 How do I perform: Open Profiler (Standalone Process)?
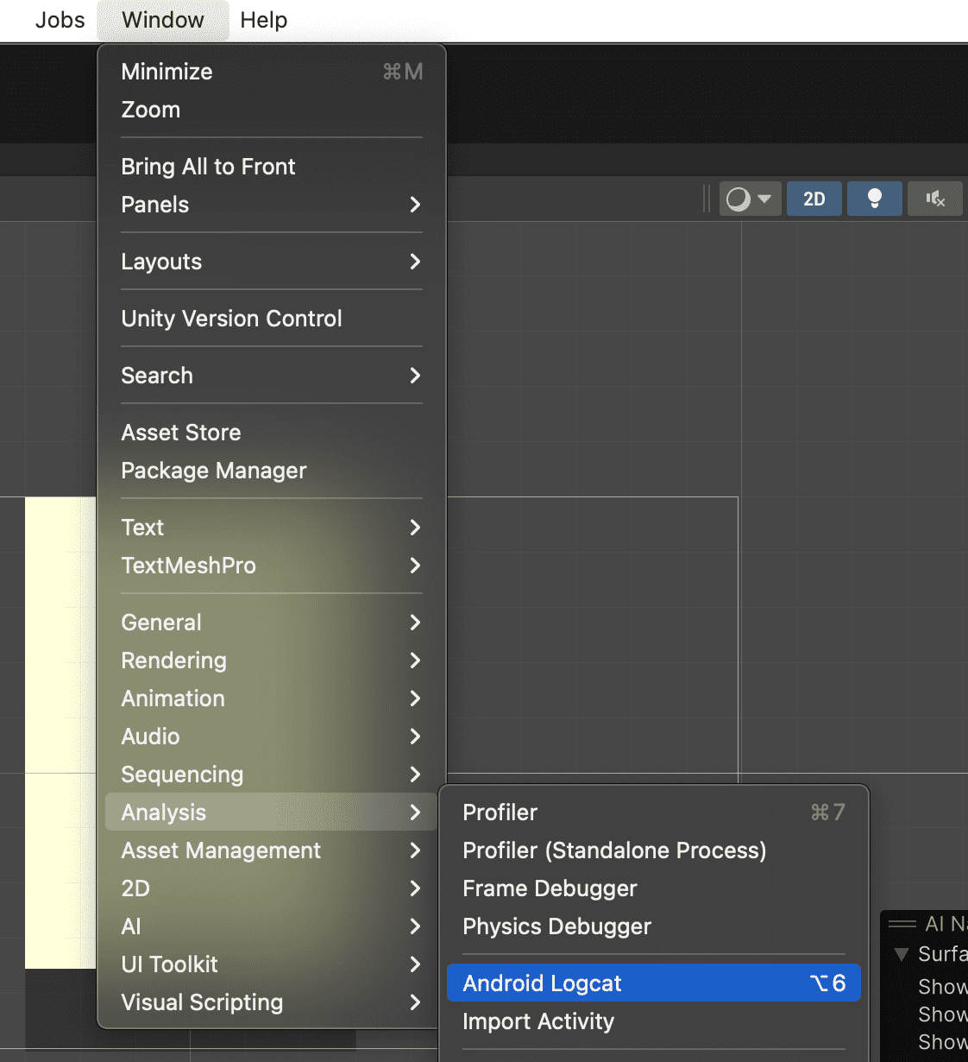tap(654, 850)
